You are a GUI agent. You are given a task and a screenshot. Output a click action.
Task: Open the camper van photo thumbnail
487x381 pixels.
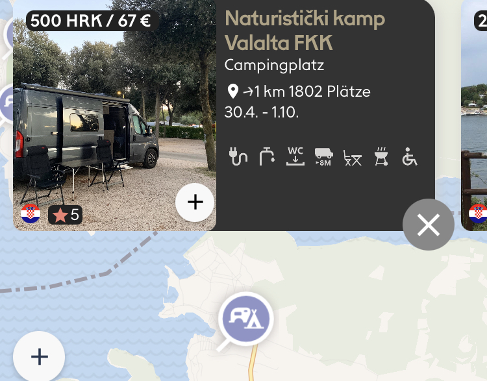pos(114,115)
